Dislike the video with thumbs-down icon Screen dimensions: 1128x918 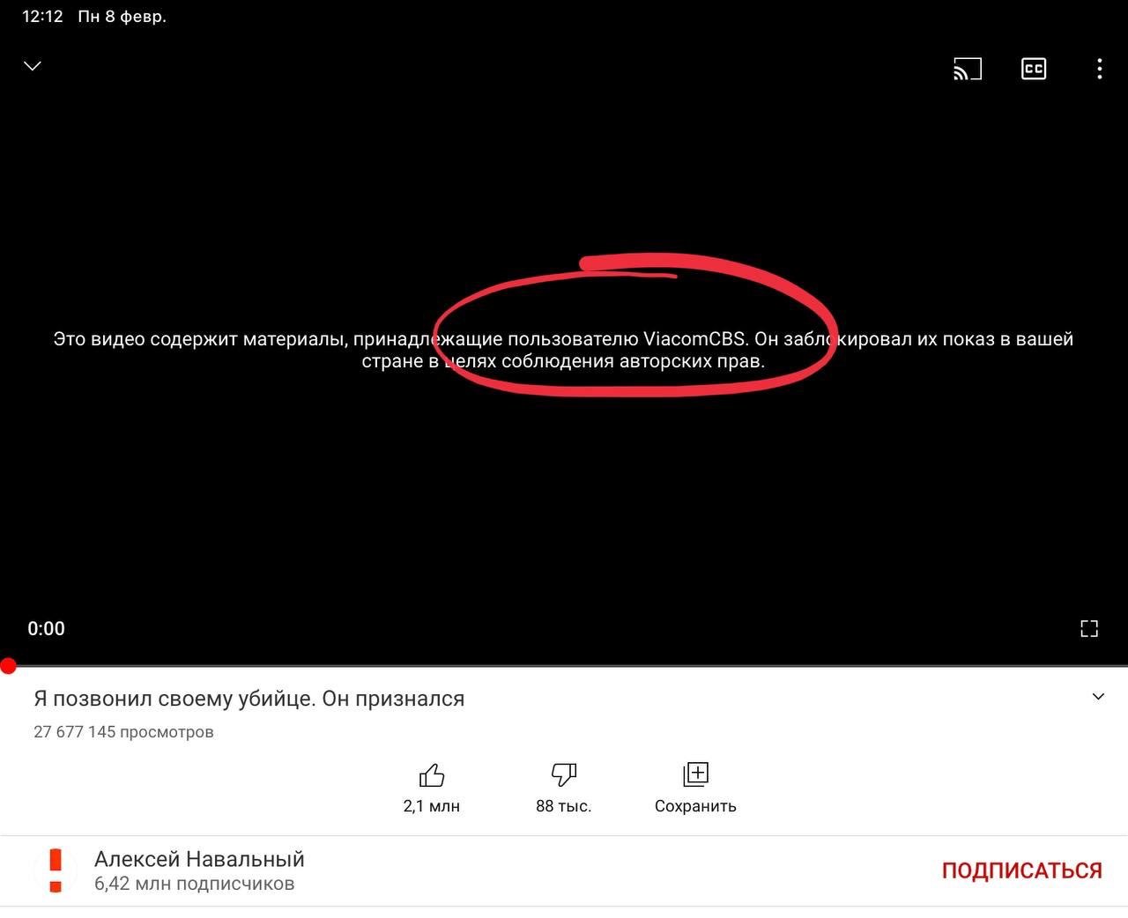coord(563,775)
